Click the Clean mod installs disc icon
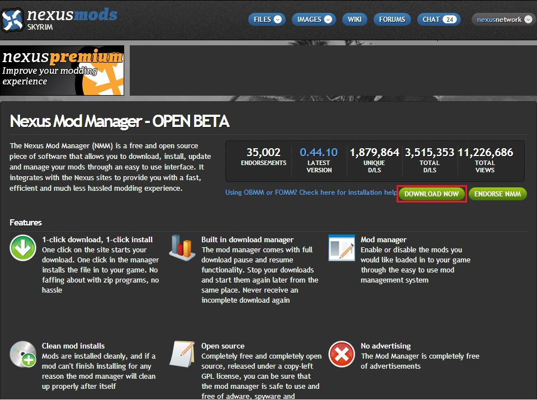This screenshot has height=400, width=537. 23,354
